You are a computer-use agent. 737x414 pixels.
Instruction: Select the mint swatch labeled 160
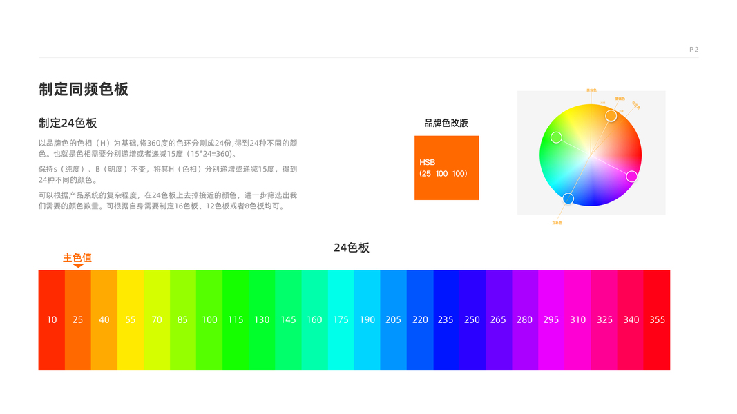[x=315, y=319]
